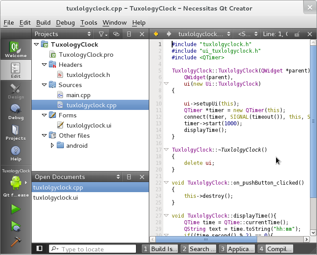Click the scroll right arrow in editor

tap(306, 240)
